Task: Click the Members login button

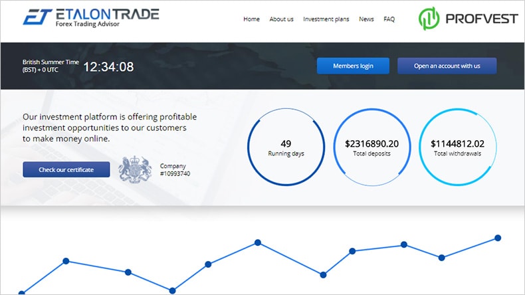Action: pyautogui.click(x=353, y=66)
